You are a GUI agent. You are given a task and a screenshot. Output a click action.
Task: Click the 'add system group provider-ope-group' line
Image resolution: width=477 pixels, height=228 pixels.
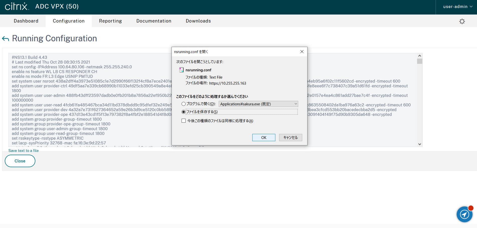(61, 124)
